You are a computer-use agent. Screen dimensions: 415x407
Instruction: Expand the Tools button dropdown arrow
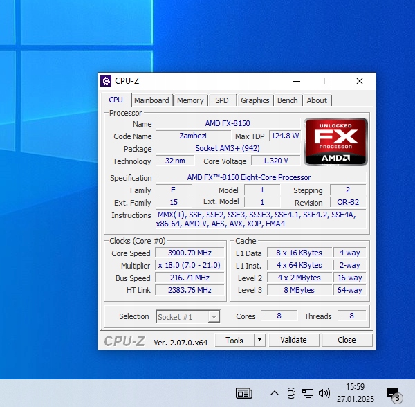pyautogui.click(x=259, y=340)
